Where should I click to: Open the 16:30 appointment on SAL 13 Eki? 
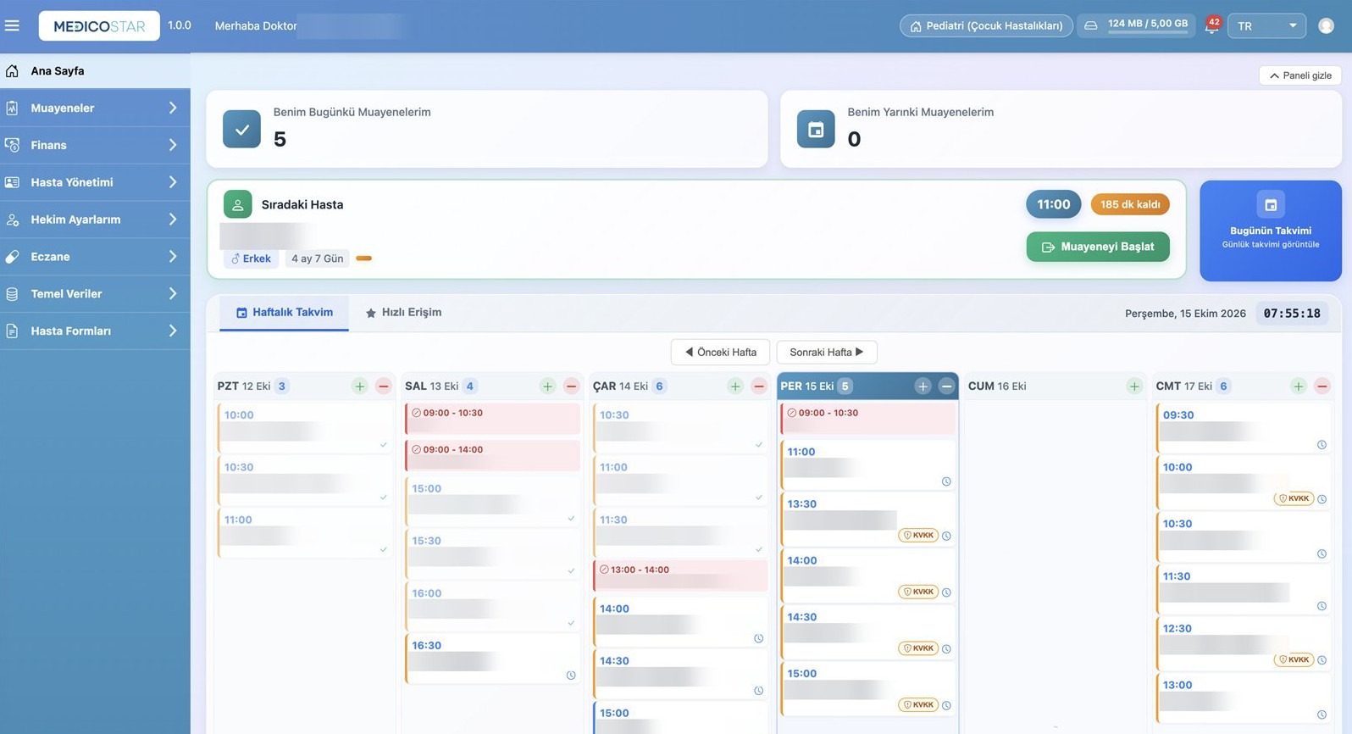pos(492,659)
